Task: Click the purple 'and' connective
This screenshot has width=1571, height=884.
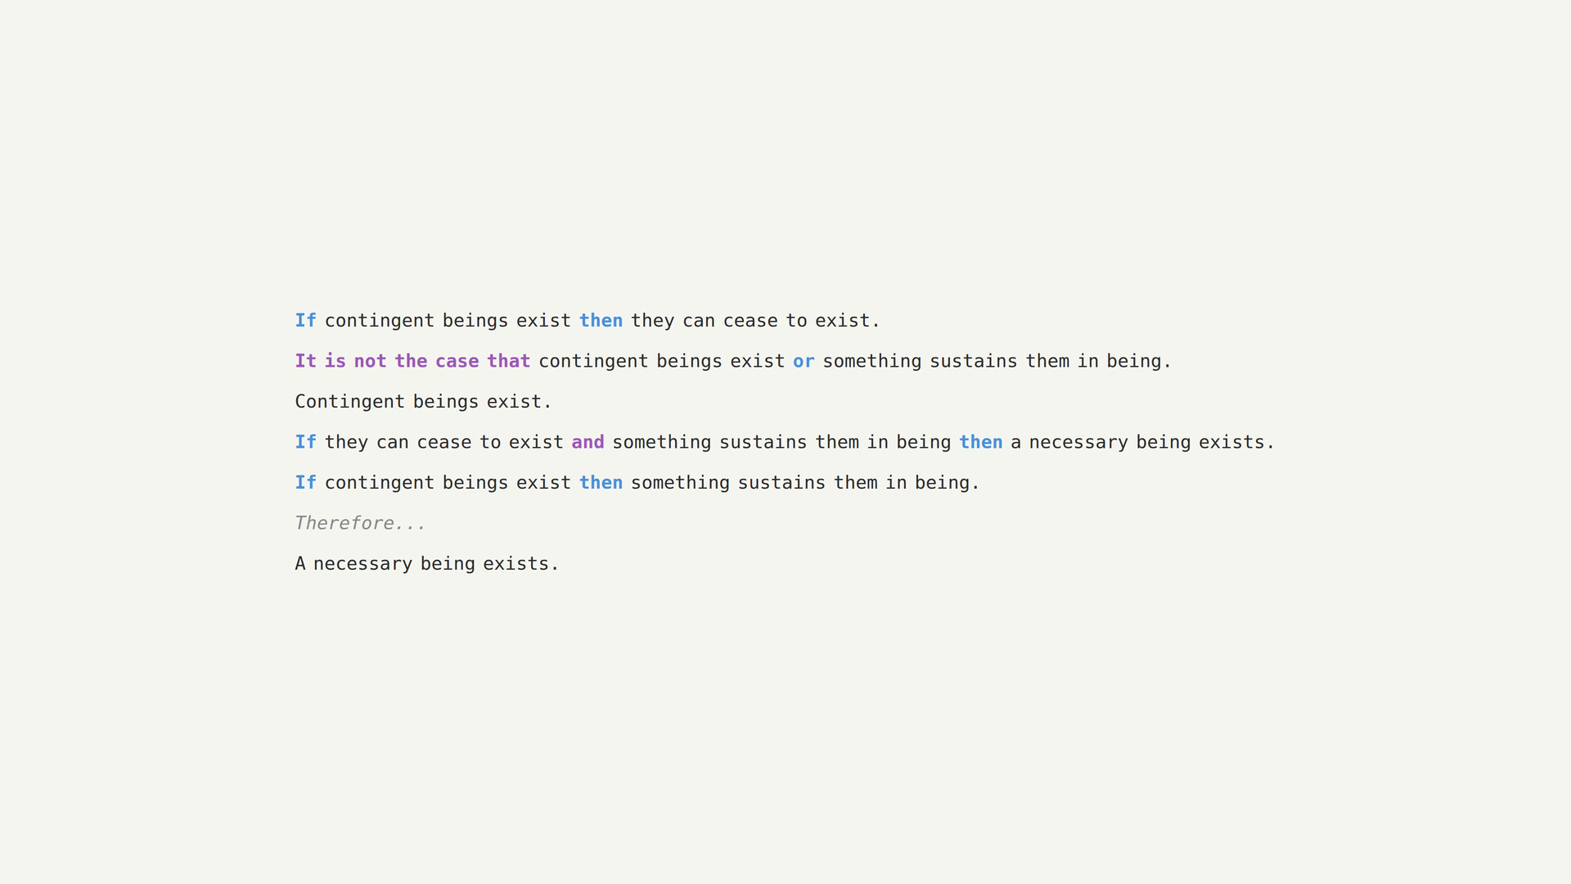Action: (x=587, y=442)
